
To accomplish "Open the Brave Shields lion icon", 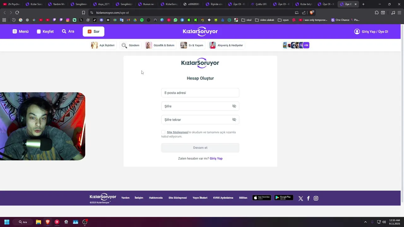I will pyautogui.click(x=312, y=13).
